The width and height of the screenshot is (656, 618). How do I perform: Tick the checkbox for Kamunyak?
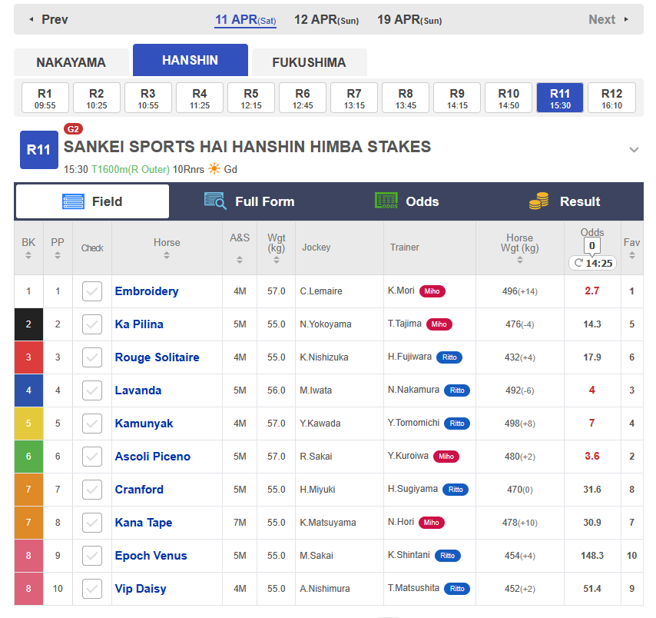click(92, 424)
